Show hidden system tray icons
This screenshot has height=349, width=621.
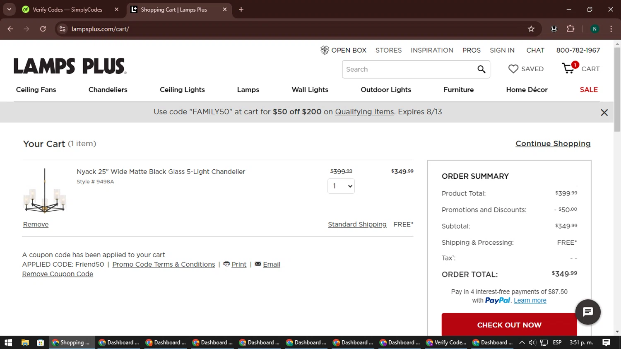point(522,342)
